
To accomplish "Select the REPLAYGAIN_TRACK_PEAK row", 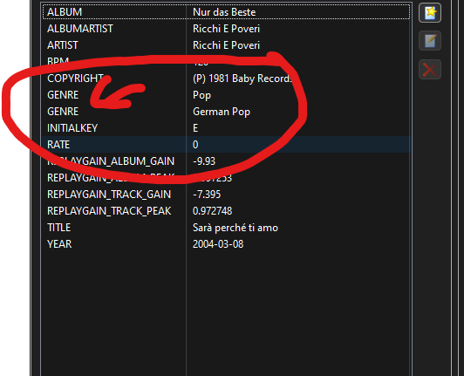I will [227, 211].
